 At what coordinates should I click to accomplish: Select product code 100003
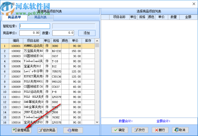[16, 56]
